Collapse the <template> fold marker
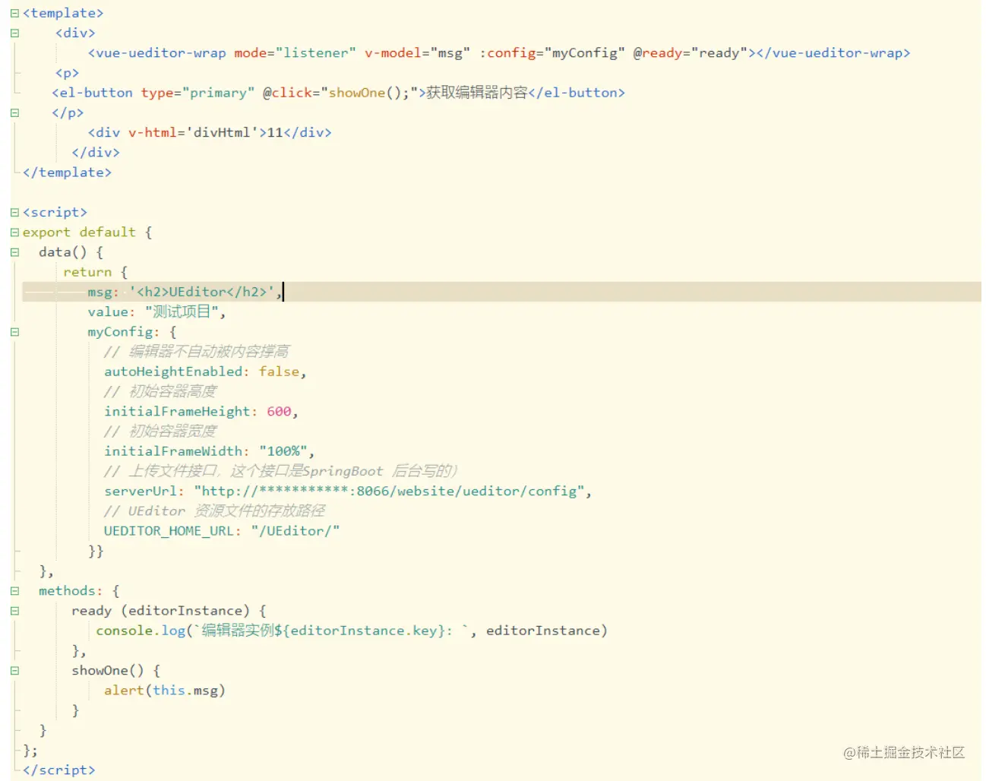986x781 pixels. (x=14, y=14)
